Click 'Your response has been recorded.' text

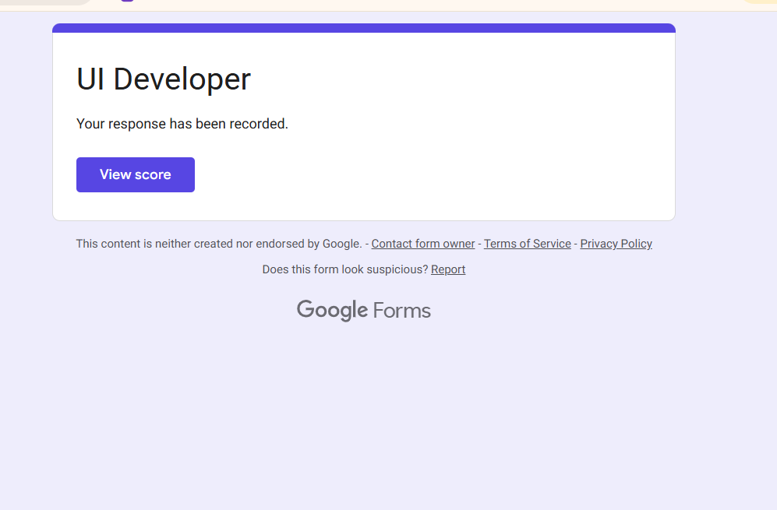[x=182, y=124]
